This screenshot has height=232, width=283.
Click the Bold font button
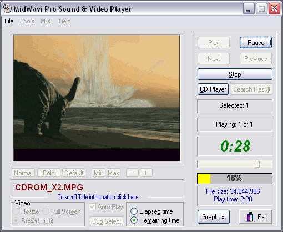pos(49,173)
